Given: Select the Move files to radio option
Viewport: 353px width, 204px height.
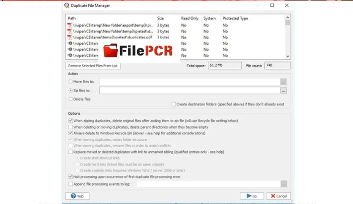Looking at the screenshot, I should (71, 81).
